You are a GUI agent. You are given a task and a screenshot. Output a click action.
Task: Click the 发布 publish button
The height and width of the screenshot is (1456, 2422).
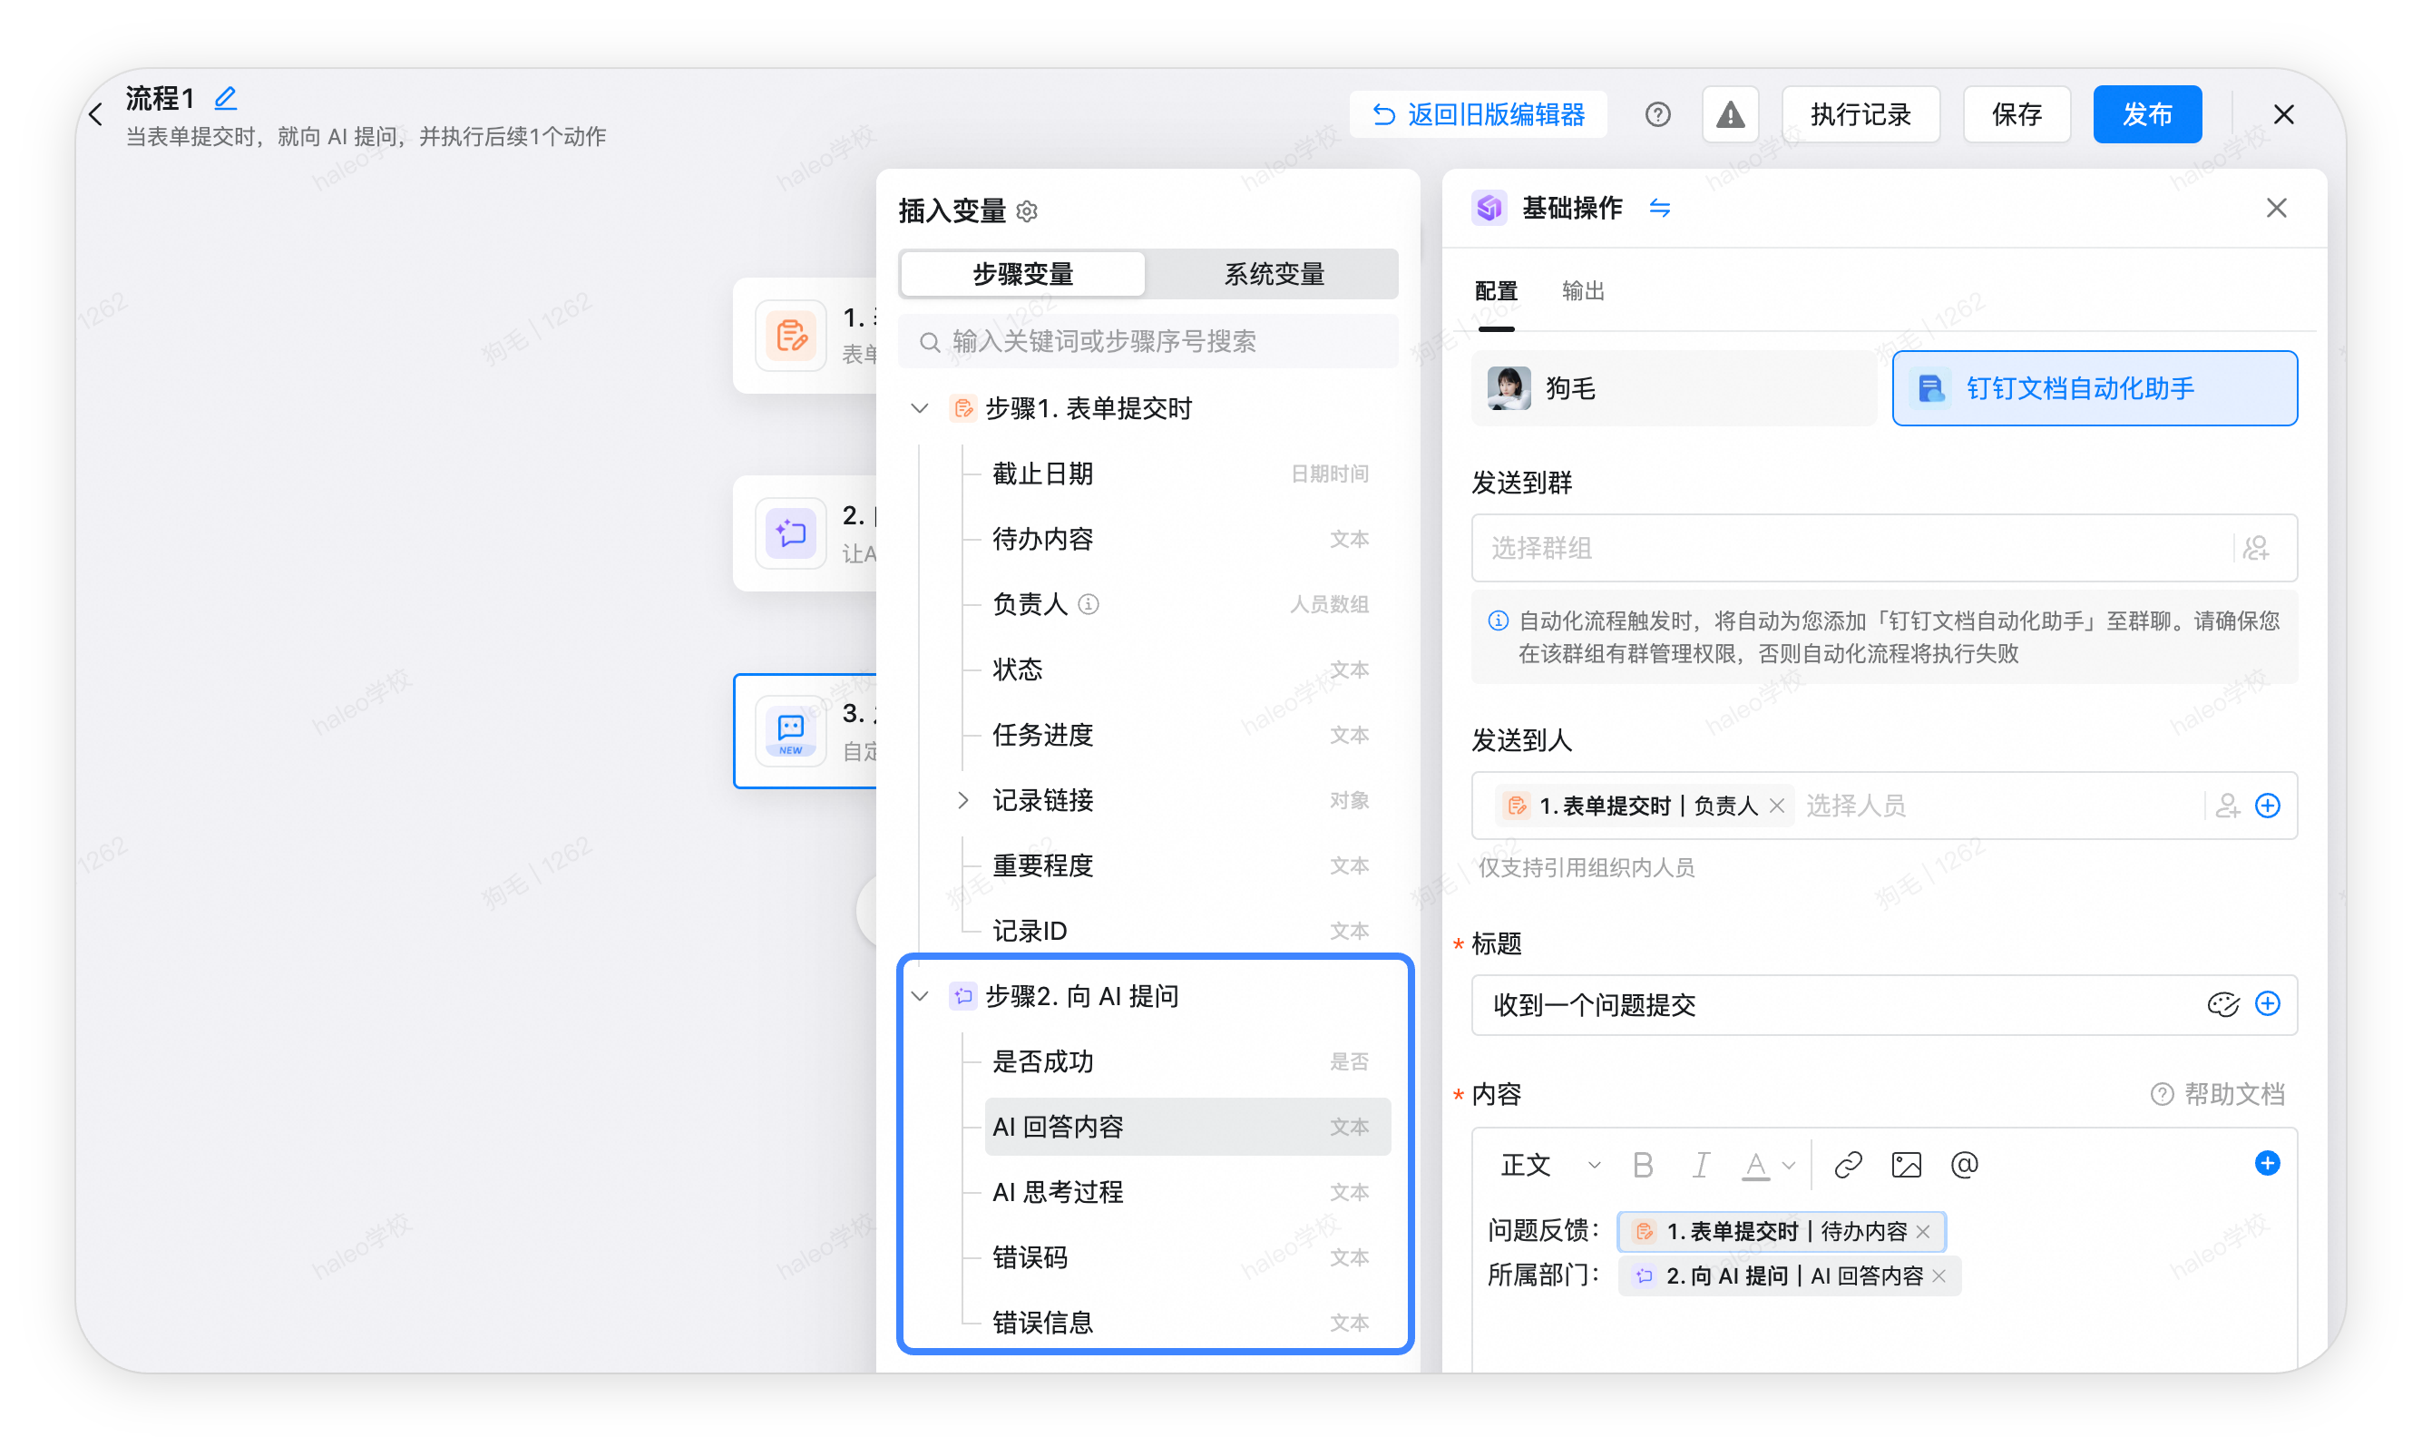(2146, 115)
